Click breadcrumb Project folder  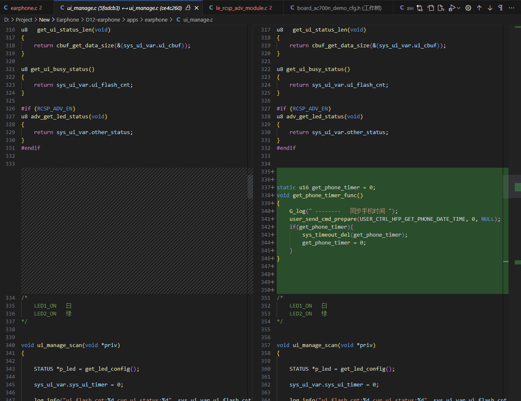24,20
